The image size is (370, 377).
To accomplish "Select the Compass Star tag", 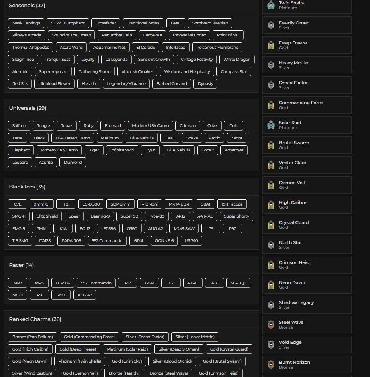I will 234,71.
